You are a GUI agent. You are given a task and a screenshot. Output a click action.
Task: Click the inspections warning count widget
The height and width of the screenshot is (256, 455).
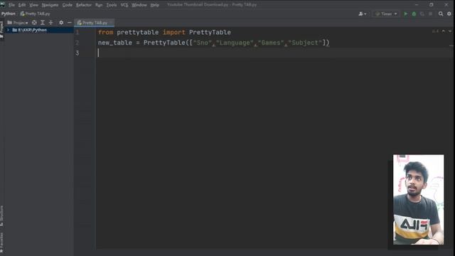pos(435,31)
